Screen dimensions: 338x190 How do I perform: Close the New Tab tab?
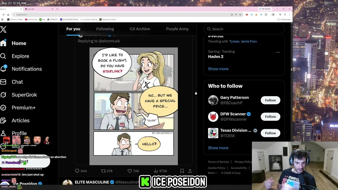pos(52,9)
